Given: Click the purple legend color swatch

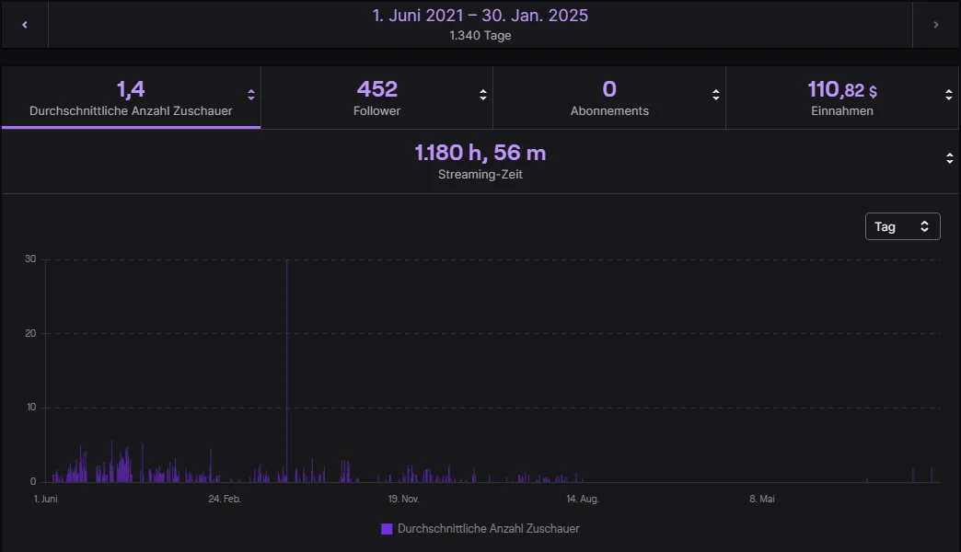Looking at the screenshot, I should 387,529.
